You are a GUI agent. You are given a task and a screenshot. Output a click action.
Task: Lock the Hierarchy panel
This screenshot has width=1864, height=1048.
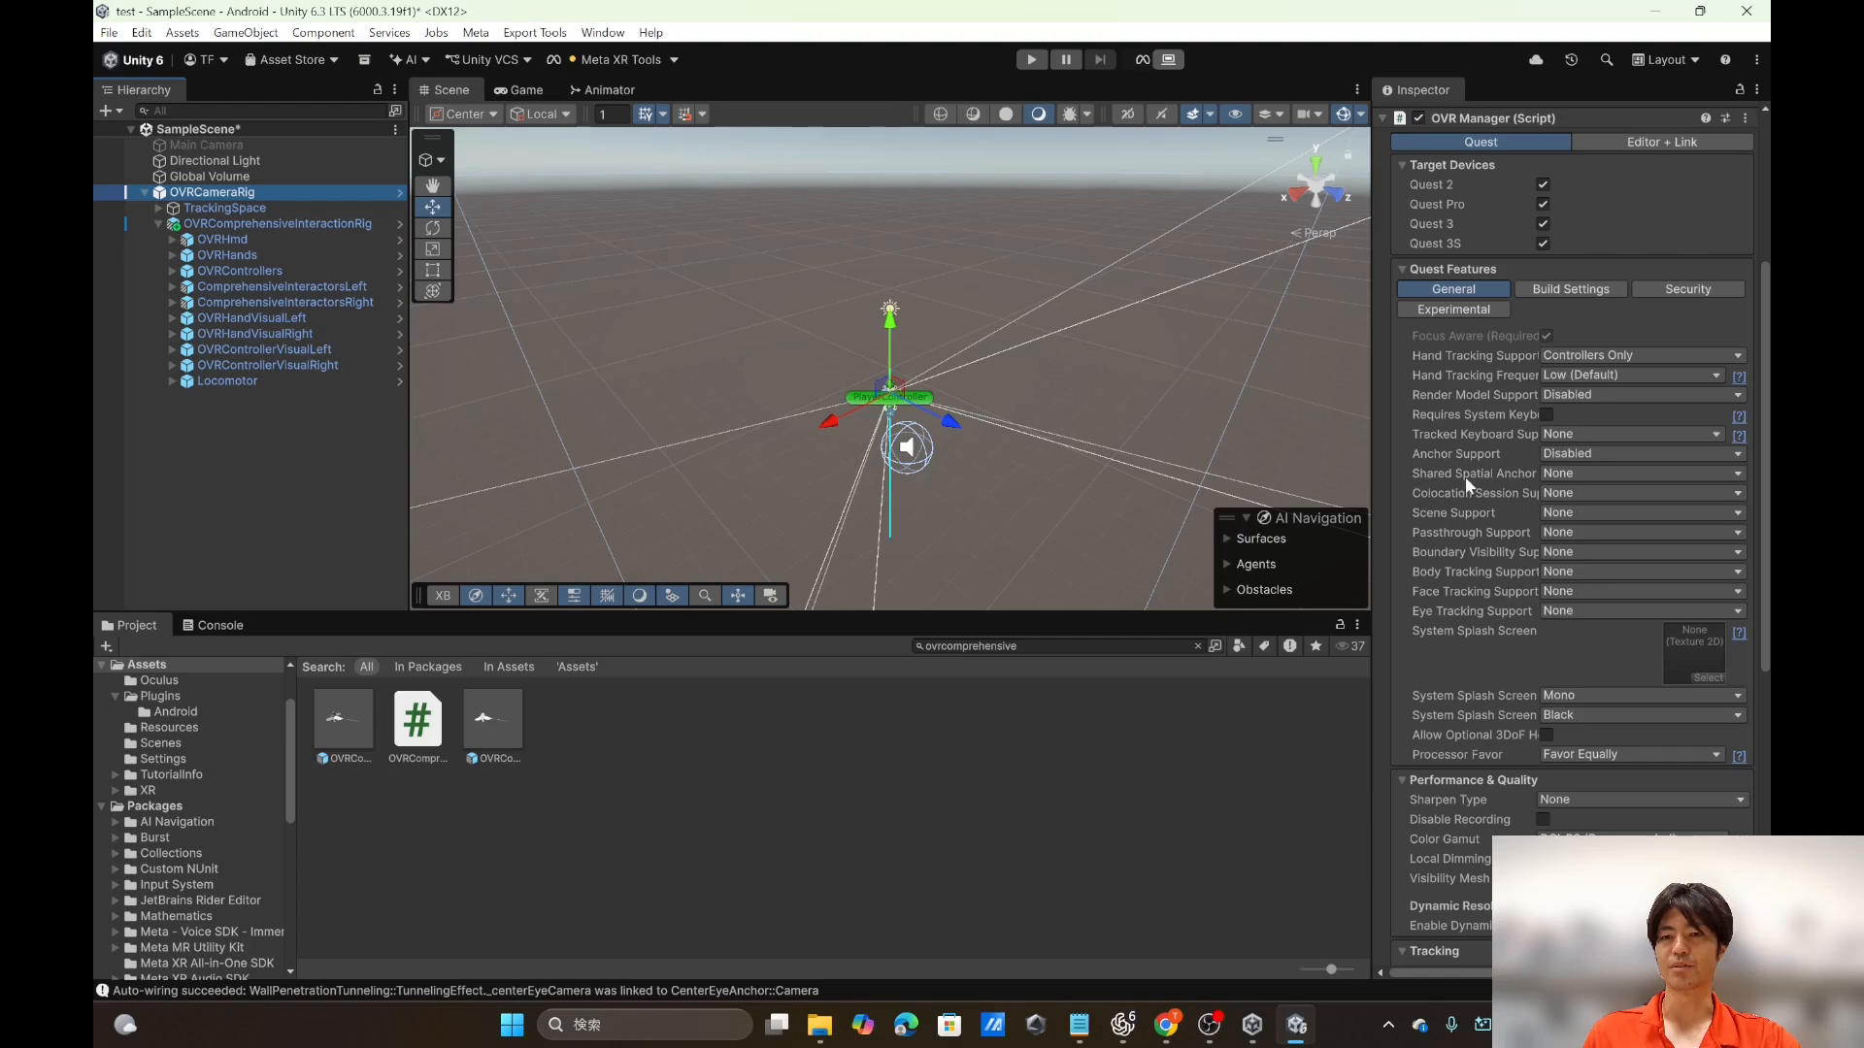(378, 89)
